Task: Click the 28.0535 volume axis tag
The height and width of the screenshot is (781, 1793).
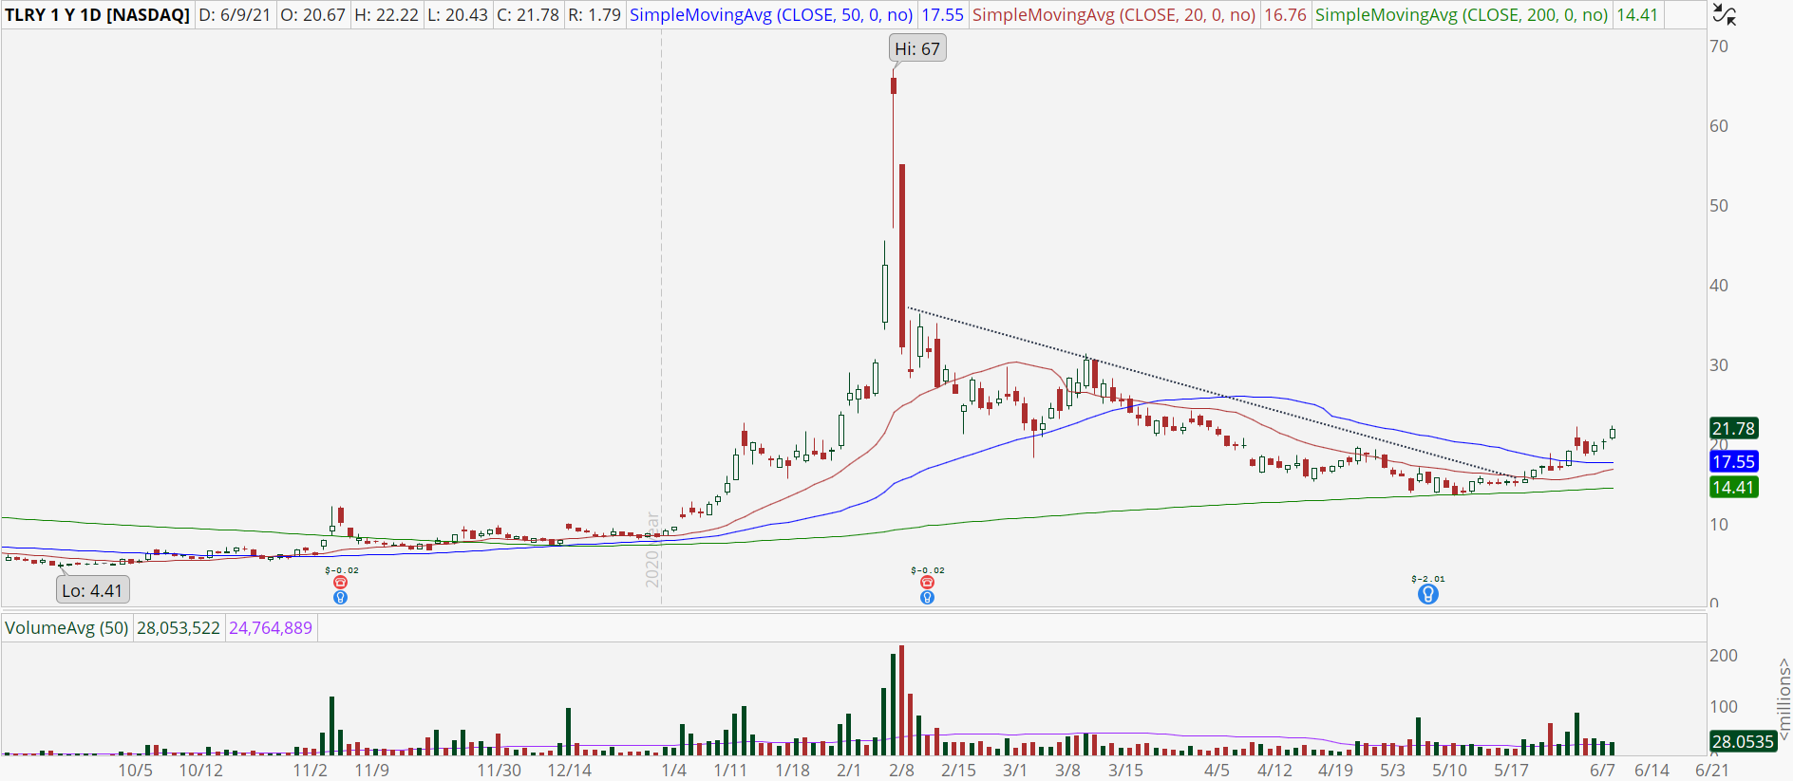Action: pos(1743,741)
